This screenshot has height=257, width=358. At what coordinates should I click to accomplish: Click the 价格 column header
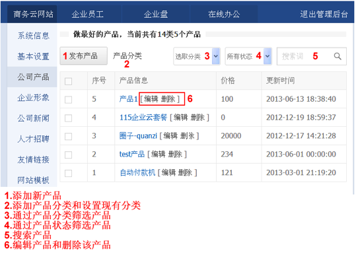[228, 81]
